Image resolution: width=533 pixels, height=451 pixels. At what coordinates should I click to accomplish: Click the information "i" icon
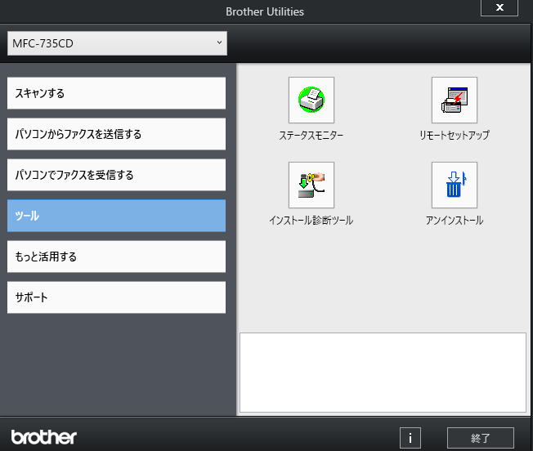click(x=410, y=437)
